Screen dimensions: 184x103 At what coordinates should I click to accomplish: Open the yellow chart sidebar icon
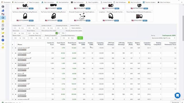coord(3,33)
